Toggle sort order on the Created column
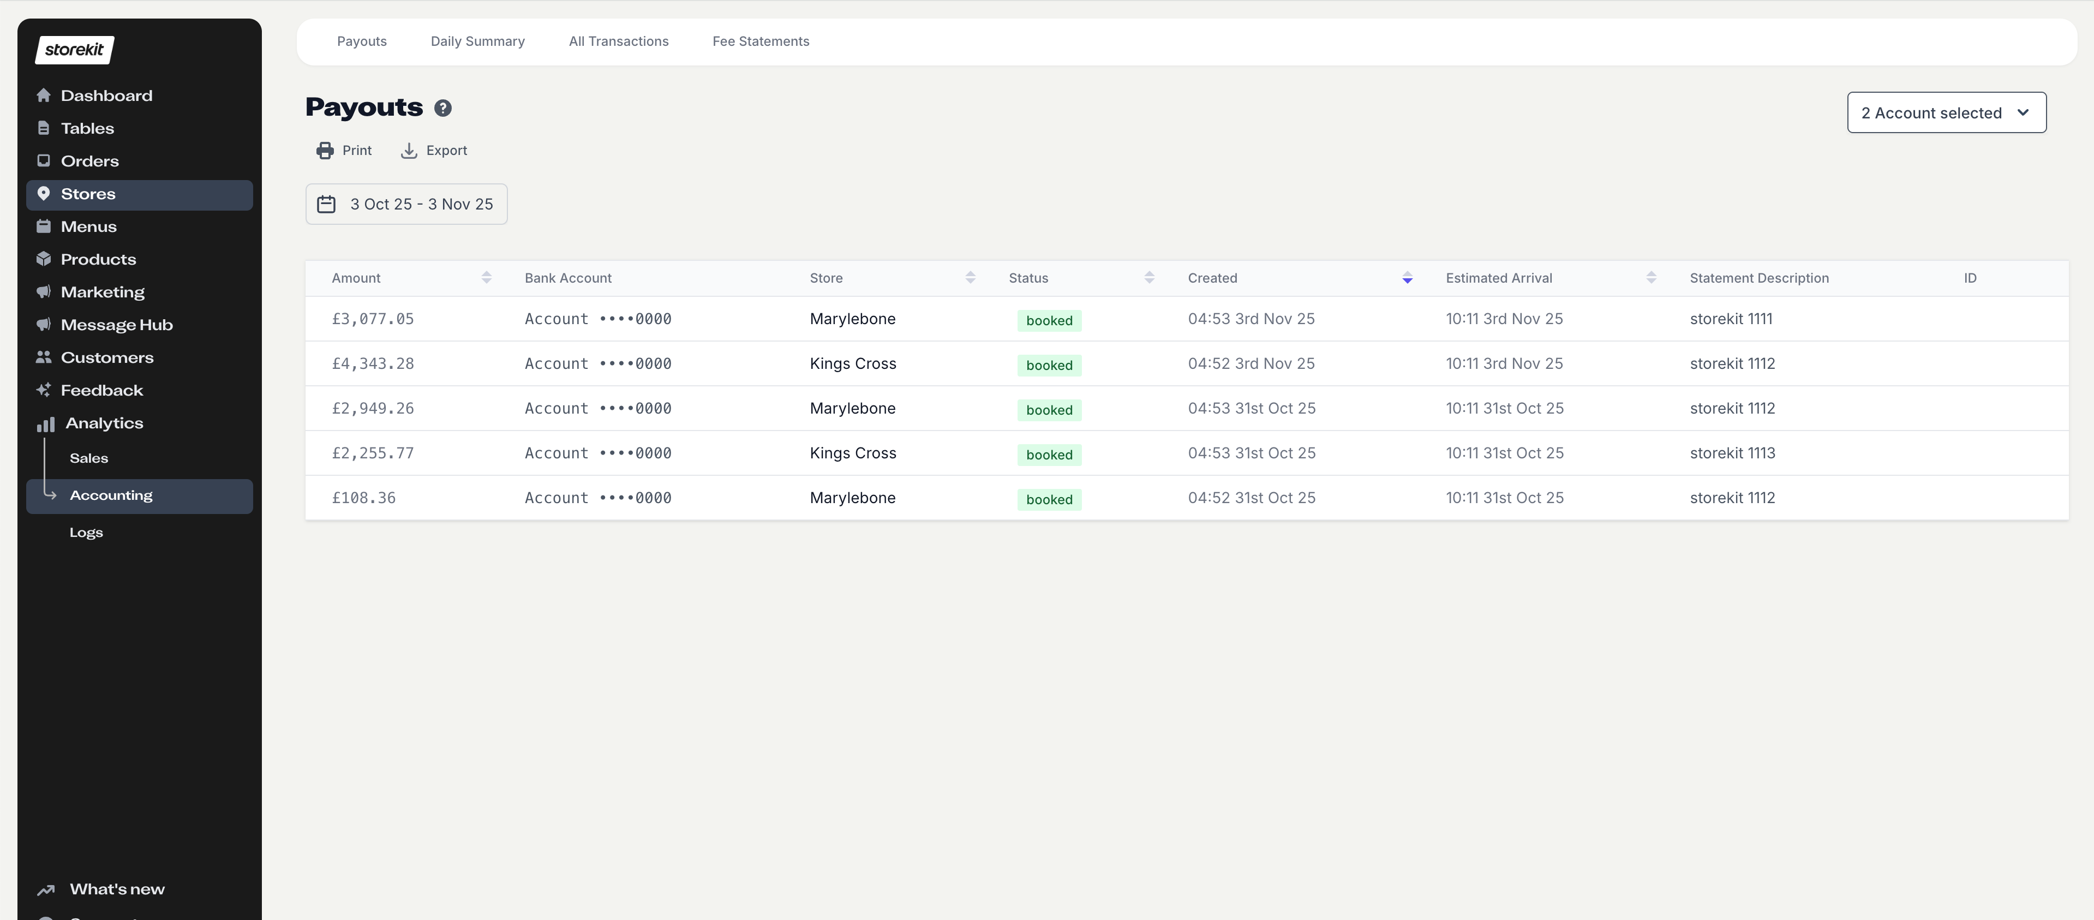 pyautogui.click(x=1407, y=278)
